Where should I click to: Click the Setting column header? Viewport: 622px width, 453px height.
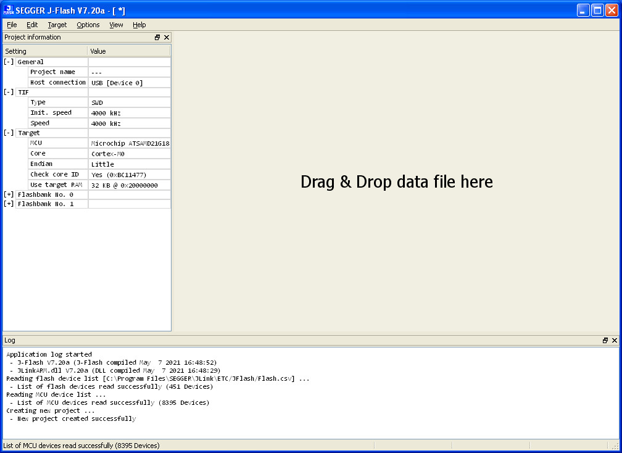[x=45, y=51]
